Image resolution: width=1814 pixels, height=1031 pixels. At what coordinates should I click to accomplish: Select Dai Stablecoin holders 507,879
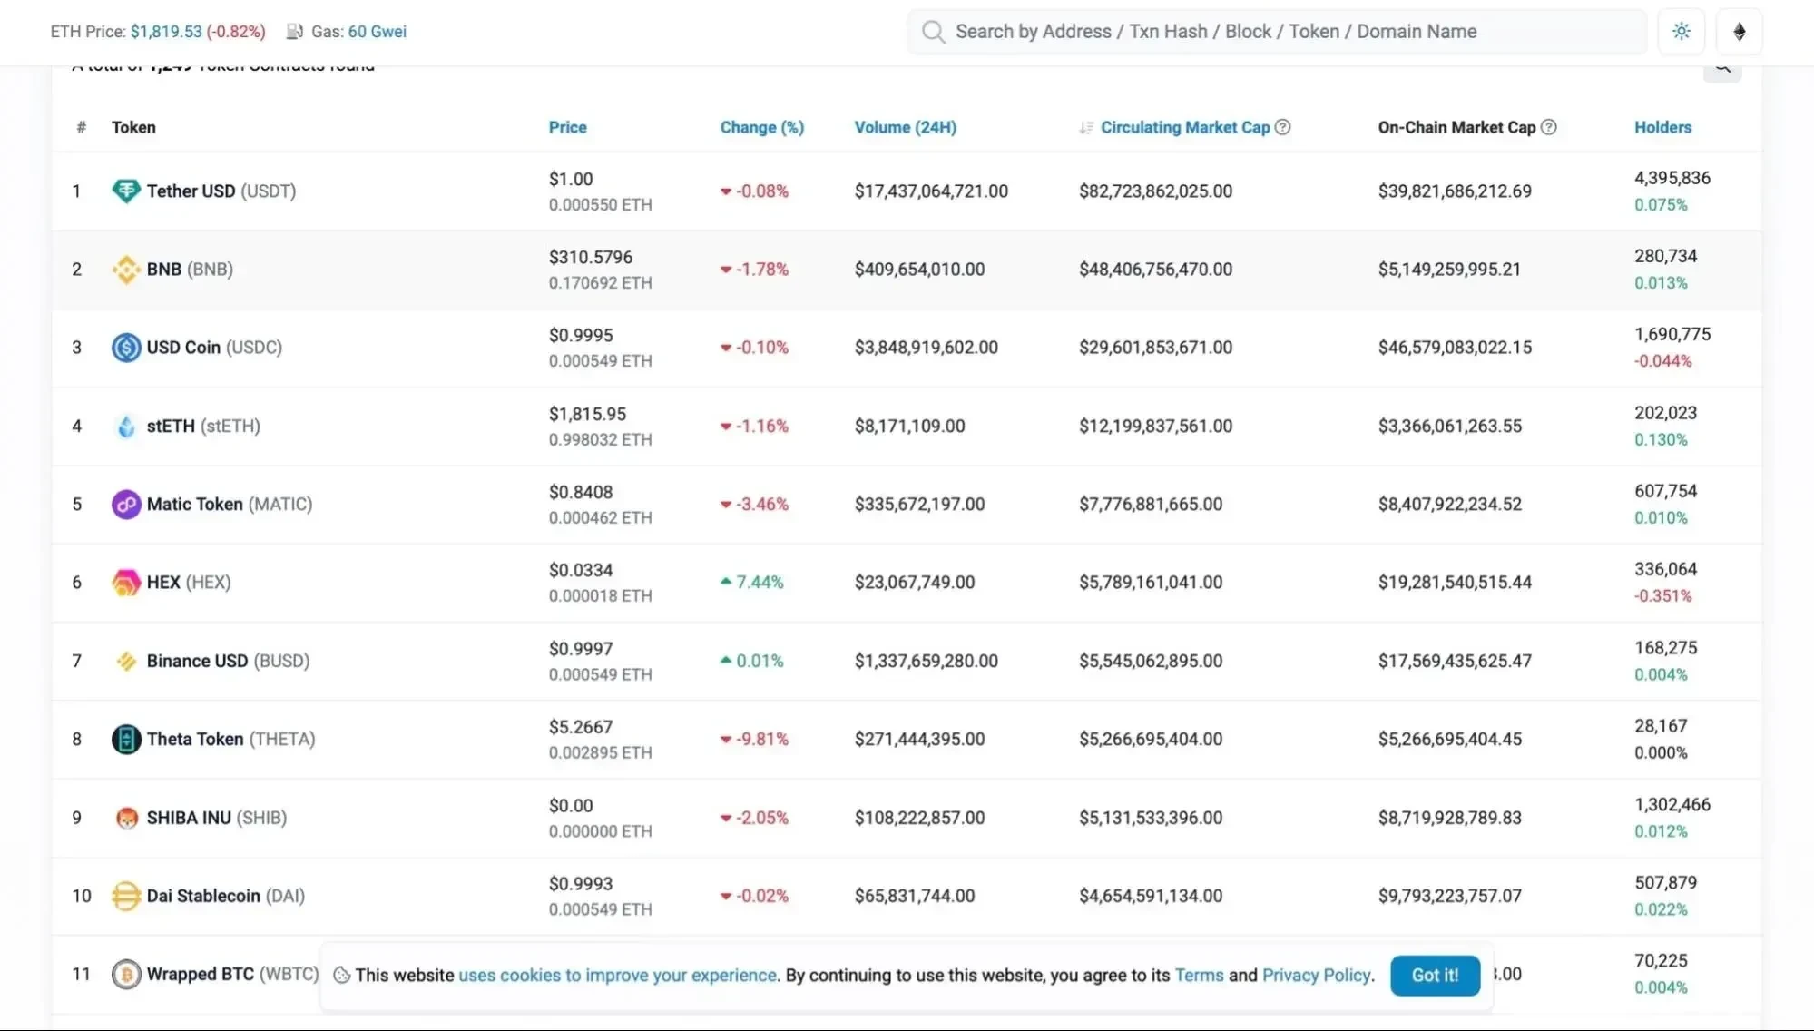(1665, 883)
